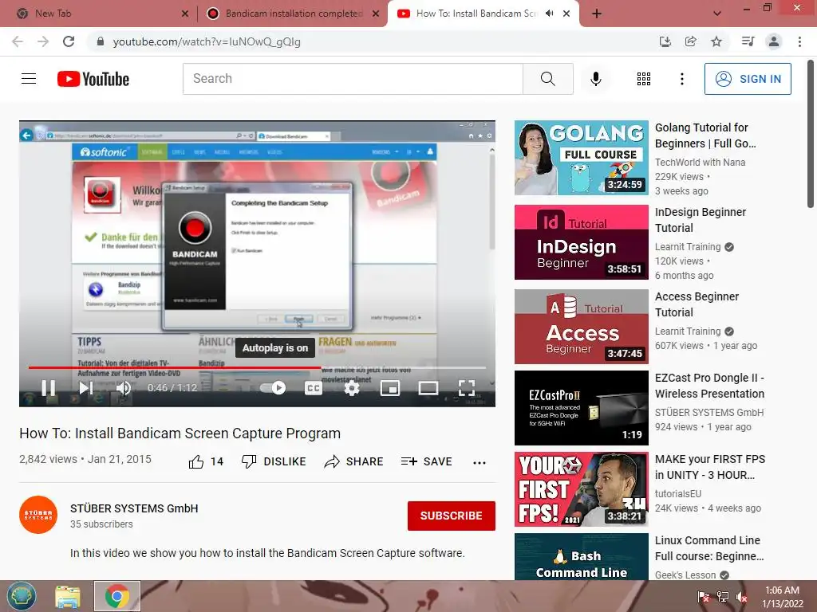Toggle closed captions CC button
The height and width of the screenshot is (612, 817).
313,388
